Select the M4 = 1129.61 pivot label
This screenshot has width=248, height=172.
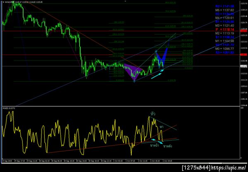coord(224,18)
